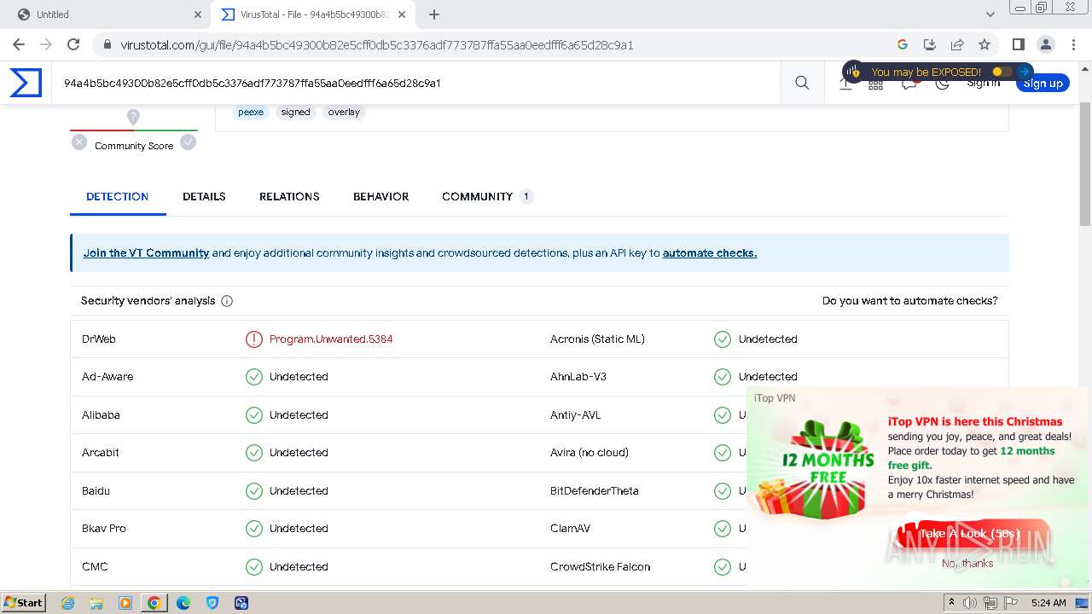The image size is (1092, 614).
Task: Open Windows Explorer folder in taskbar
Action: click(x=96, y=603)
